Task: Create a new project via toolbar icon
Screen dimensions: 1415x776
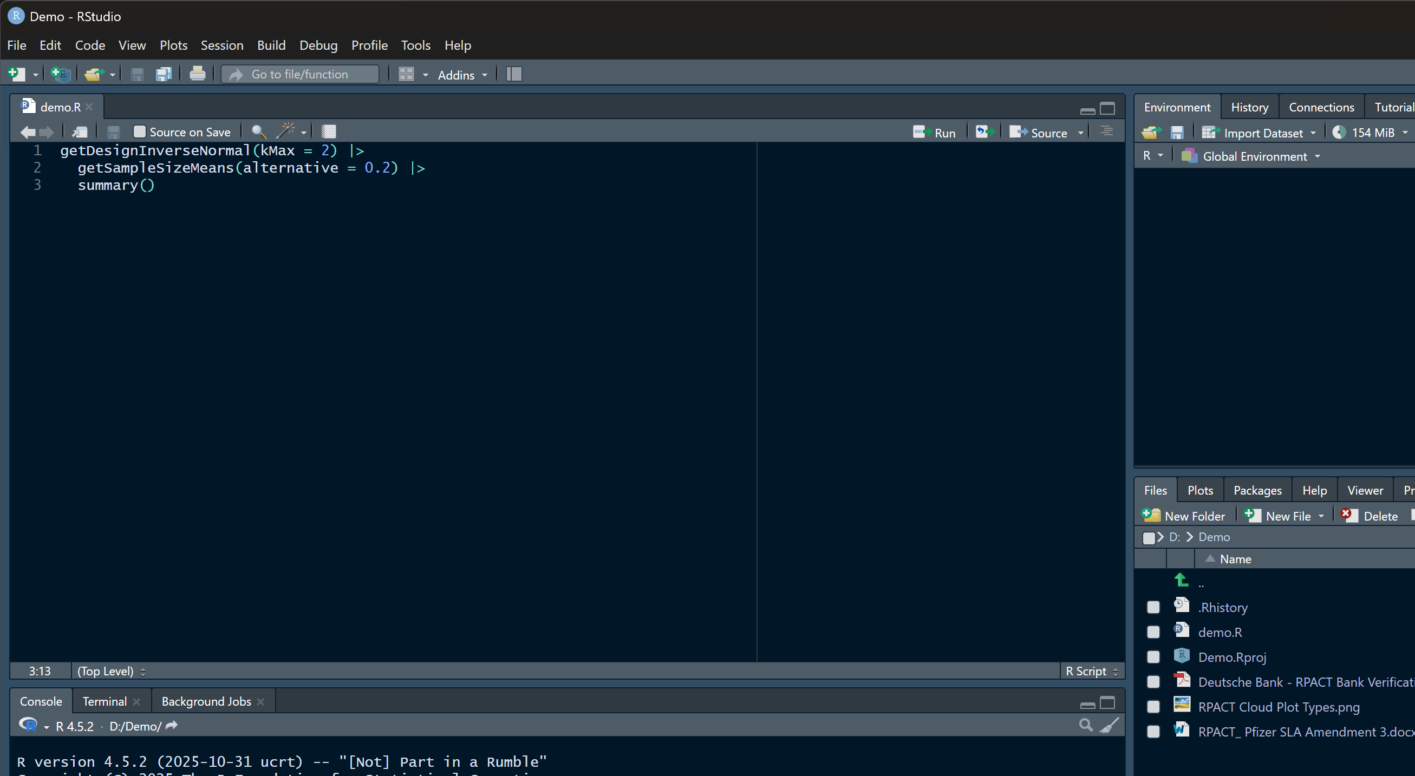Action: click(x=61, y=74)
